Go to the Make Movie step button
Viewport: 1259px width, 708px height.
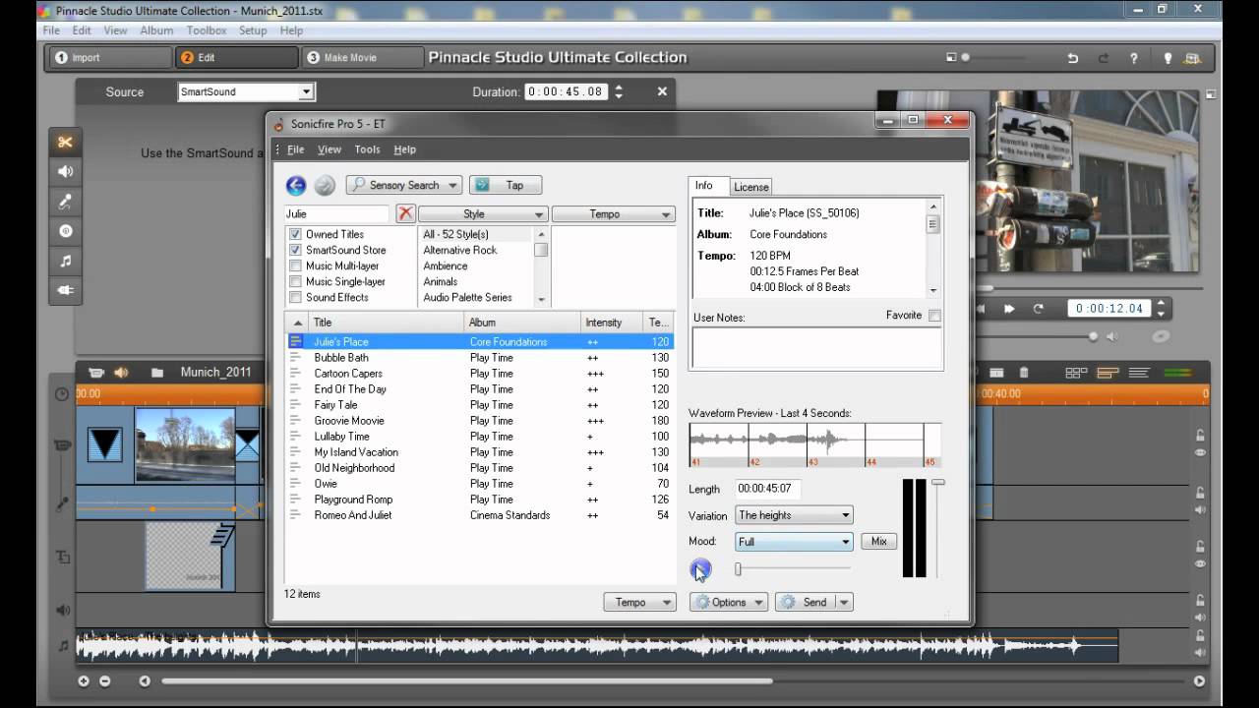[361, 58]
